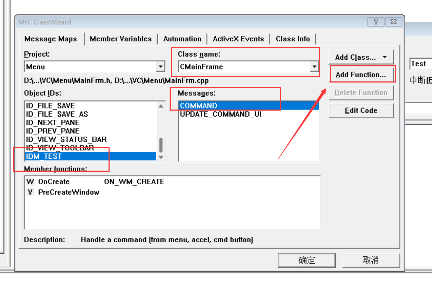Click the Test input field in background window
The height and width of the screenshot is (283, 432).
coord(421,64)
